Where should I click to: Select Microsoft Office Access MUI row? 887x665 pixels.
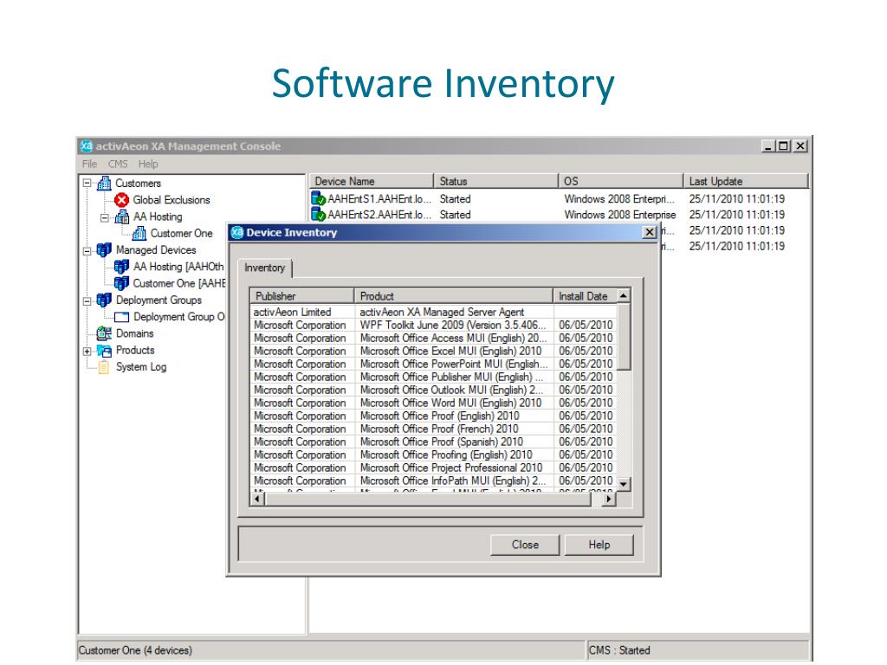[433, 339]
